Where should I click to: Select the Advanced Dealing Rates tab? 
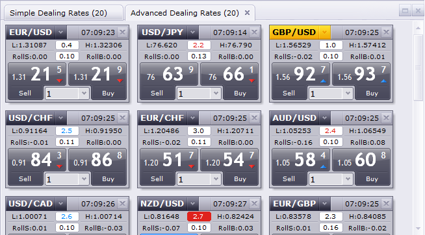pyautogui.click(x=185, y=13)
